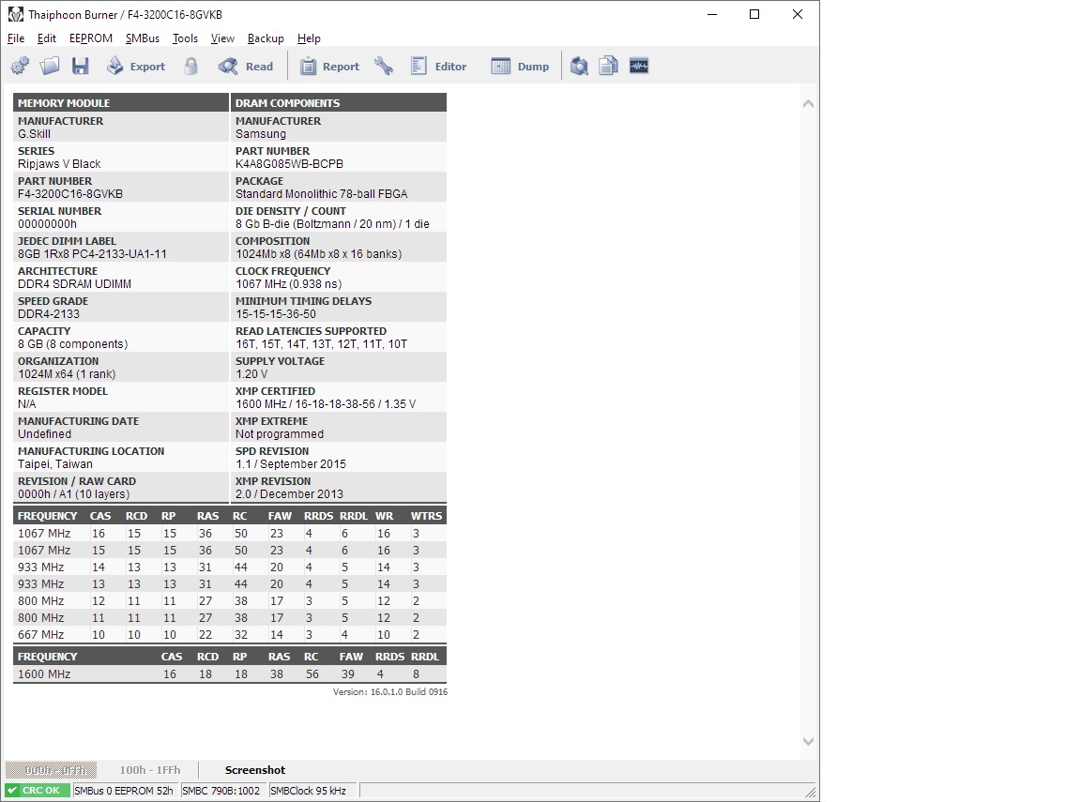Open the Tools menu
The width and height of the screenshot is (1081, 802).
(x=185, y=38)
